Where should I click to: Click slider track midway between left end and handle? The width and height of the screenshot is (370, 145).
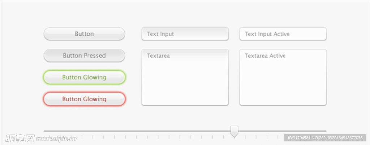pos(139,131)
